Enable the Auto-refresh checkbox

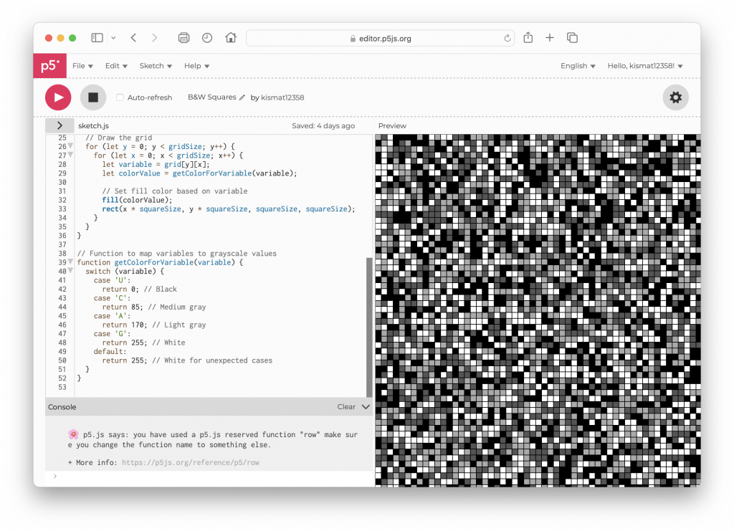click(120, 97)
